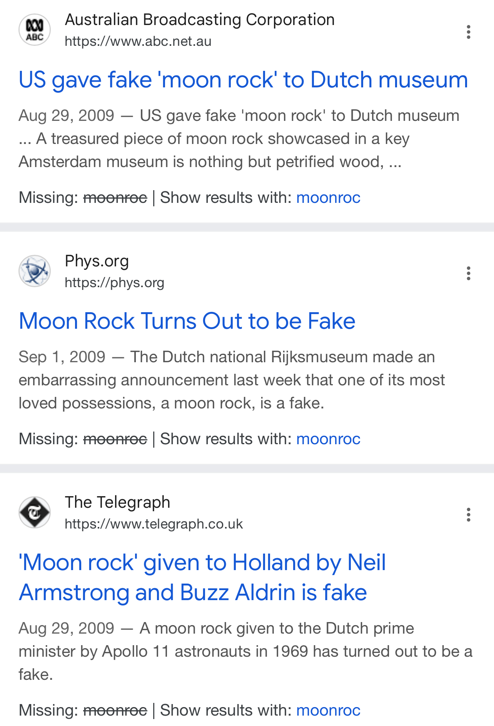This screenshot has width=494, height=726.
Task: Click the Australian Broadcasting Corporation site name
Action: tap(200, 20)
